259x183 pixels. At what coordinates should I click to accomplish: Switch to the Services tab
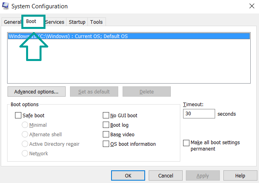(x=55, y=22)
